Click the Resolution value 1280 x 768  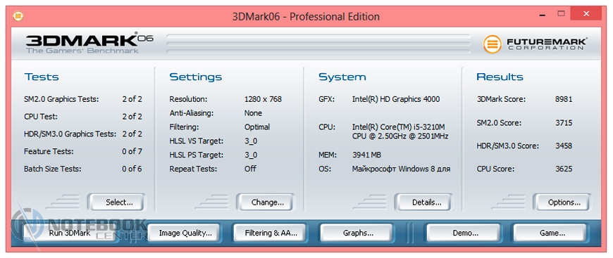coord(263,99)
